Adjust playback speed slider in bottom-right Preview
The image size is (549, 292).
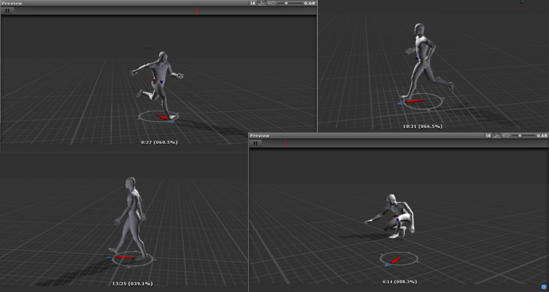(524, 136)
